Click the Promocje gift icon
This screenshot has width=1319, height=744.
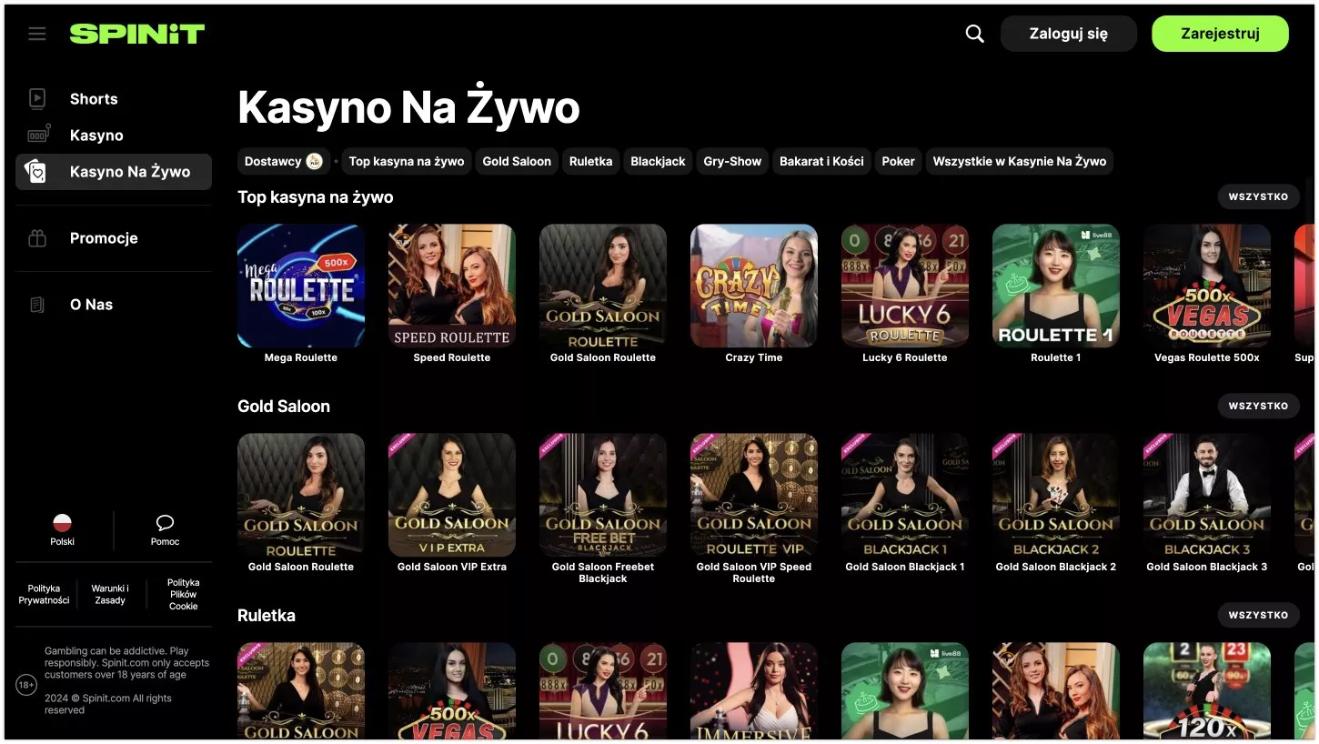pos(37,238)
